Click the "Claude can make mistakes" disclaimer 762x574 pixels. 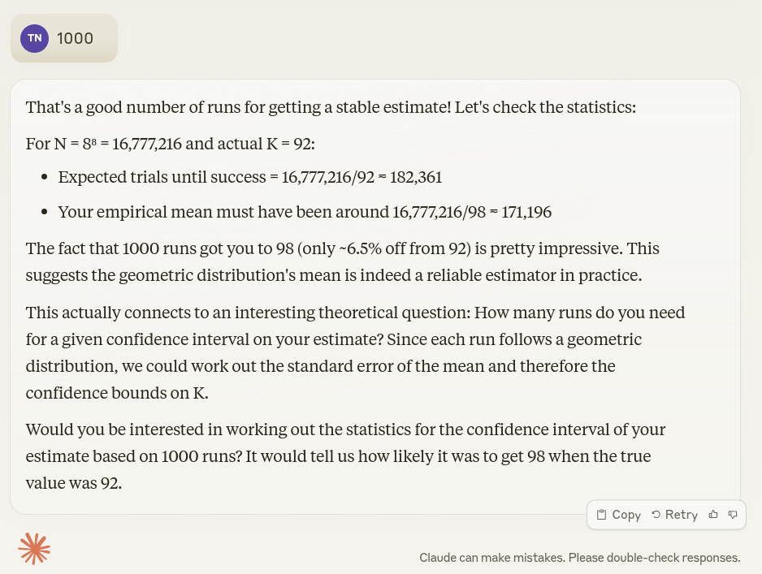point(579,558)
